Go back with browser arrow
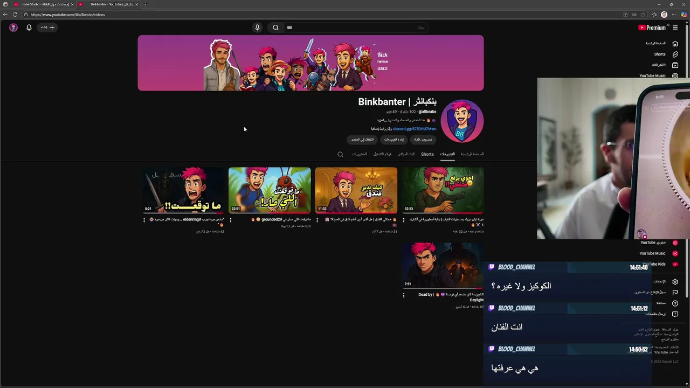 5,15
